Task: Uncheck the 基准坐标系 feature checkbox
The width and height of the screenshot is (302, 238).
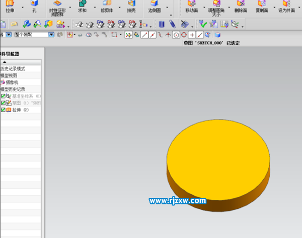Action: (3, 96)
